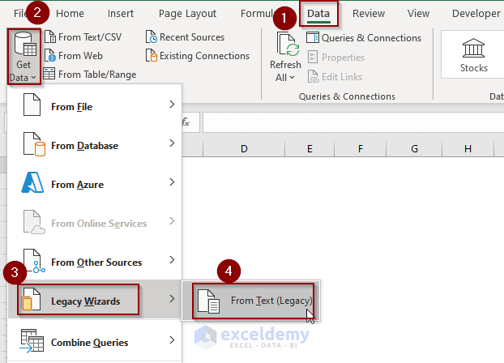The height and width of the screenshot is (363, 504).
Task: Choose From Database menu entry
Action: point(95,143)
